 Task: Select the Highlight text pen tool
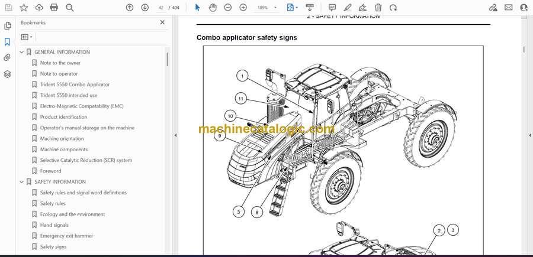(x=348, y=8)
